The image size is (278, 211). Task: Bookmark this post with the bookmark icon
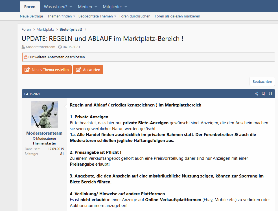(263, 94)
